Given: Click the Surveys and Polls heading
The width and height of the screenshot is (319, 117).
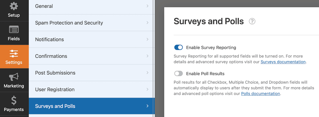Looking at the screenshot, I should pos(209,21).
